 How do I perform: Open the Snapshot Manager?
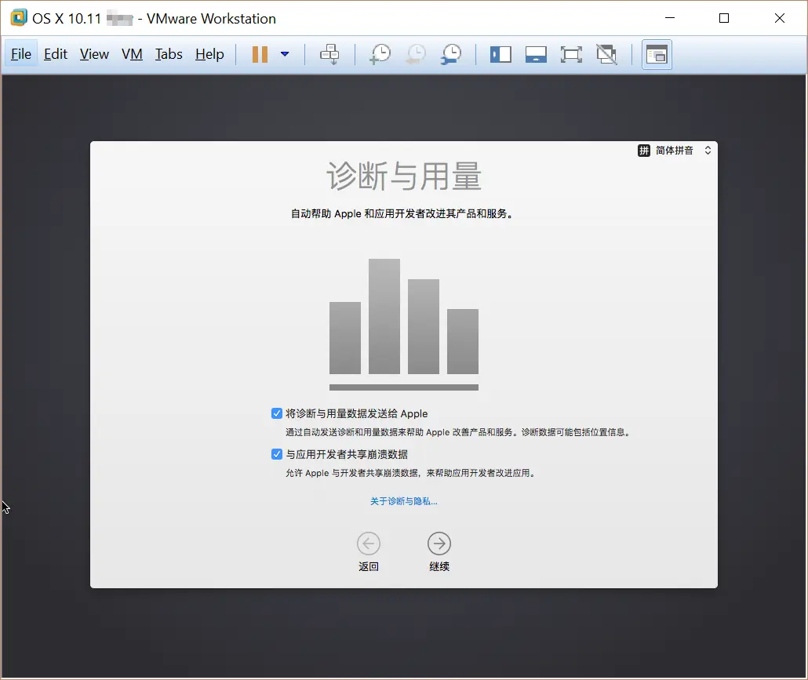451,54
